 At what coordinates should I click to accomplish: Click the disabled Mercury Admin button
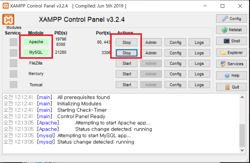tap(151, 74)
